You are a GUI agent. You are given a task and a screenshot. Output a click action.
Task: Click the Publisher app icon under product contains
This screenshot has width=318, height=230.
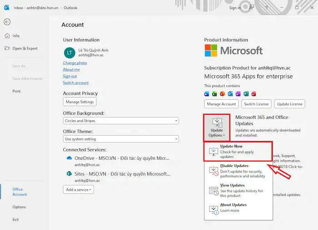[x=246, y=94]
